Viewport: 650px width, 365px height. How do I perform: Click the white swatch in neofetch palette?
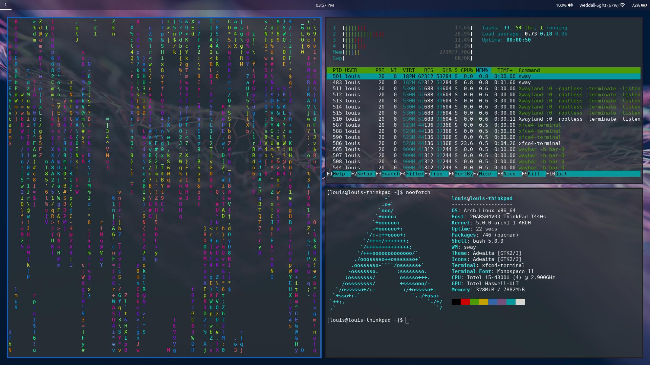point(520,302)
